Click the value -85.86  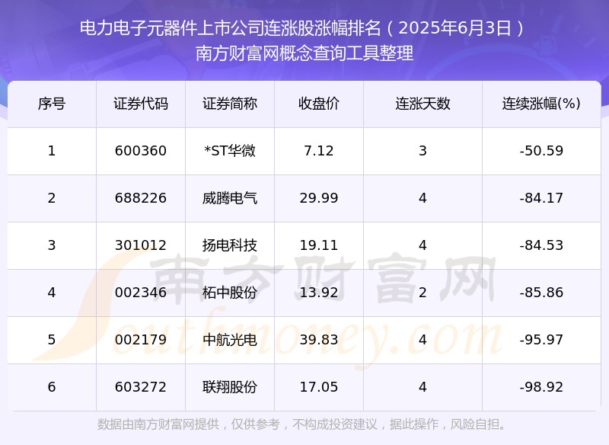[541, 293]
